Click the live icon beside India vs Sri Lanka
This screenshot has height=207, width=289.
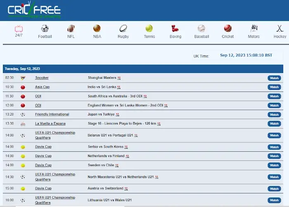coord(119,87)
